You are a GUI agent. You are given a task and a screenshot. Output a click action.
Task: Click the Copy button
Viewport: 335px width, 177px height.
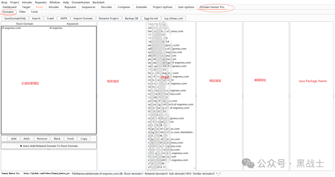84,139
